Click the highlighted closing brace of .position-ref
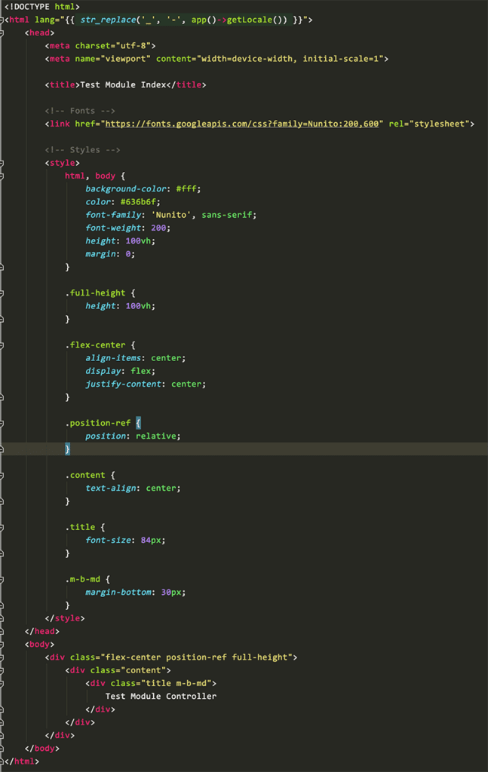 coord(67,449)
